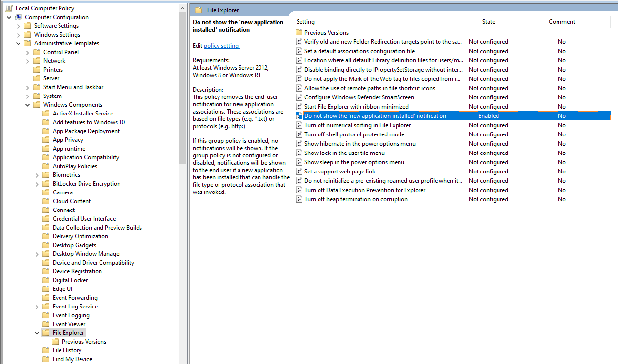Image resolution: width=618 pixels, height=364 pixels.
Task: Select the Edge UI tree item
Action: [x=62, y=289]
